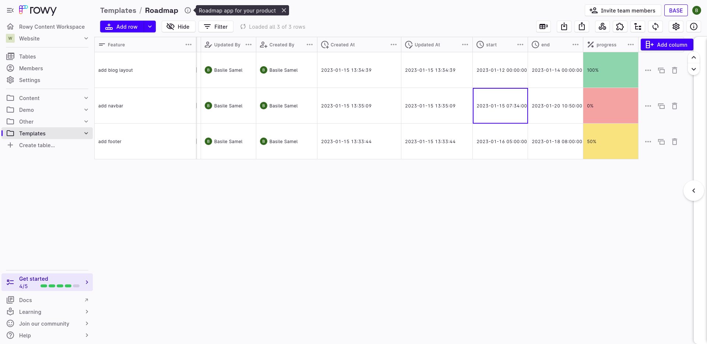Collapse the right side panel
The height and width of the screenshot is (344, 707).
[x=693, y=191]
